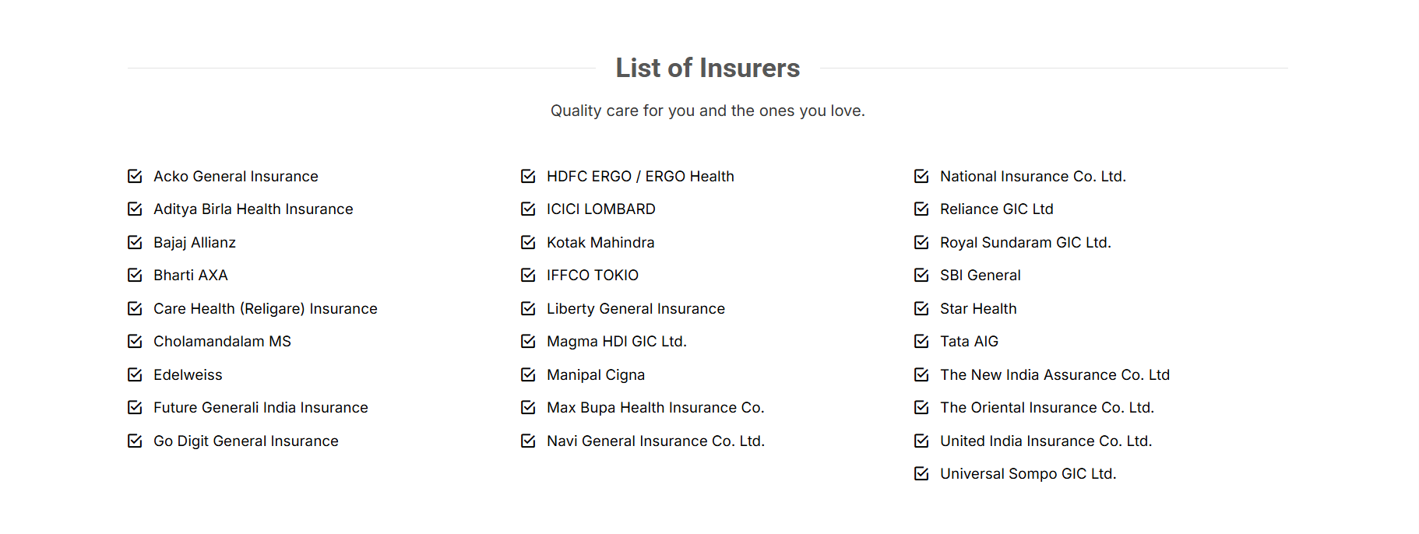This screenshot has height=534, width=1419.
Task: Click the check icon beside ICICI LOMBARD
Action: click(528, 209)
